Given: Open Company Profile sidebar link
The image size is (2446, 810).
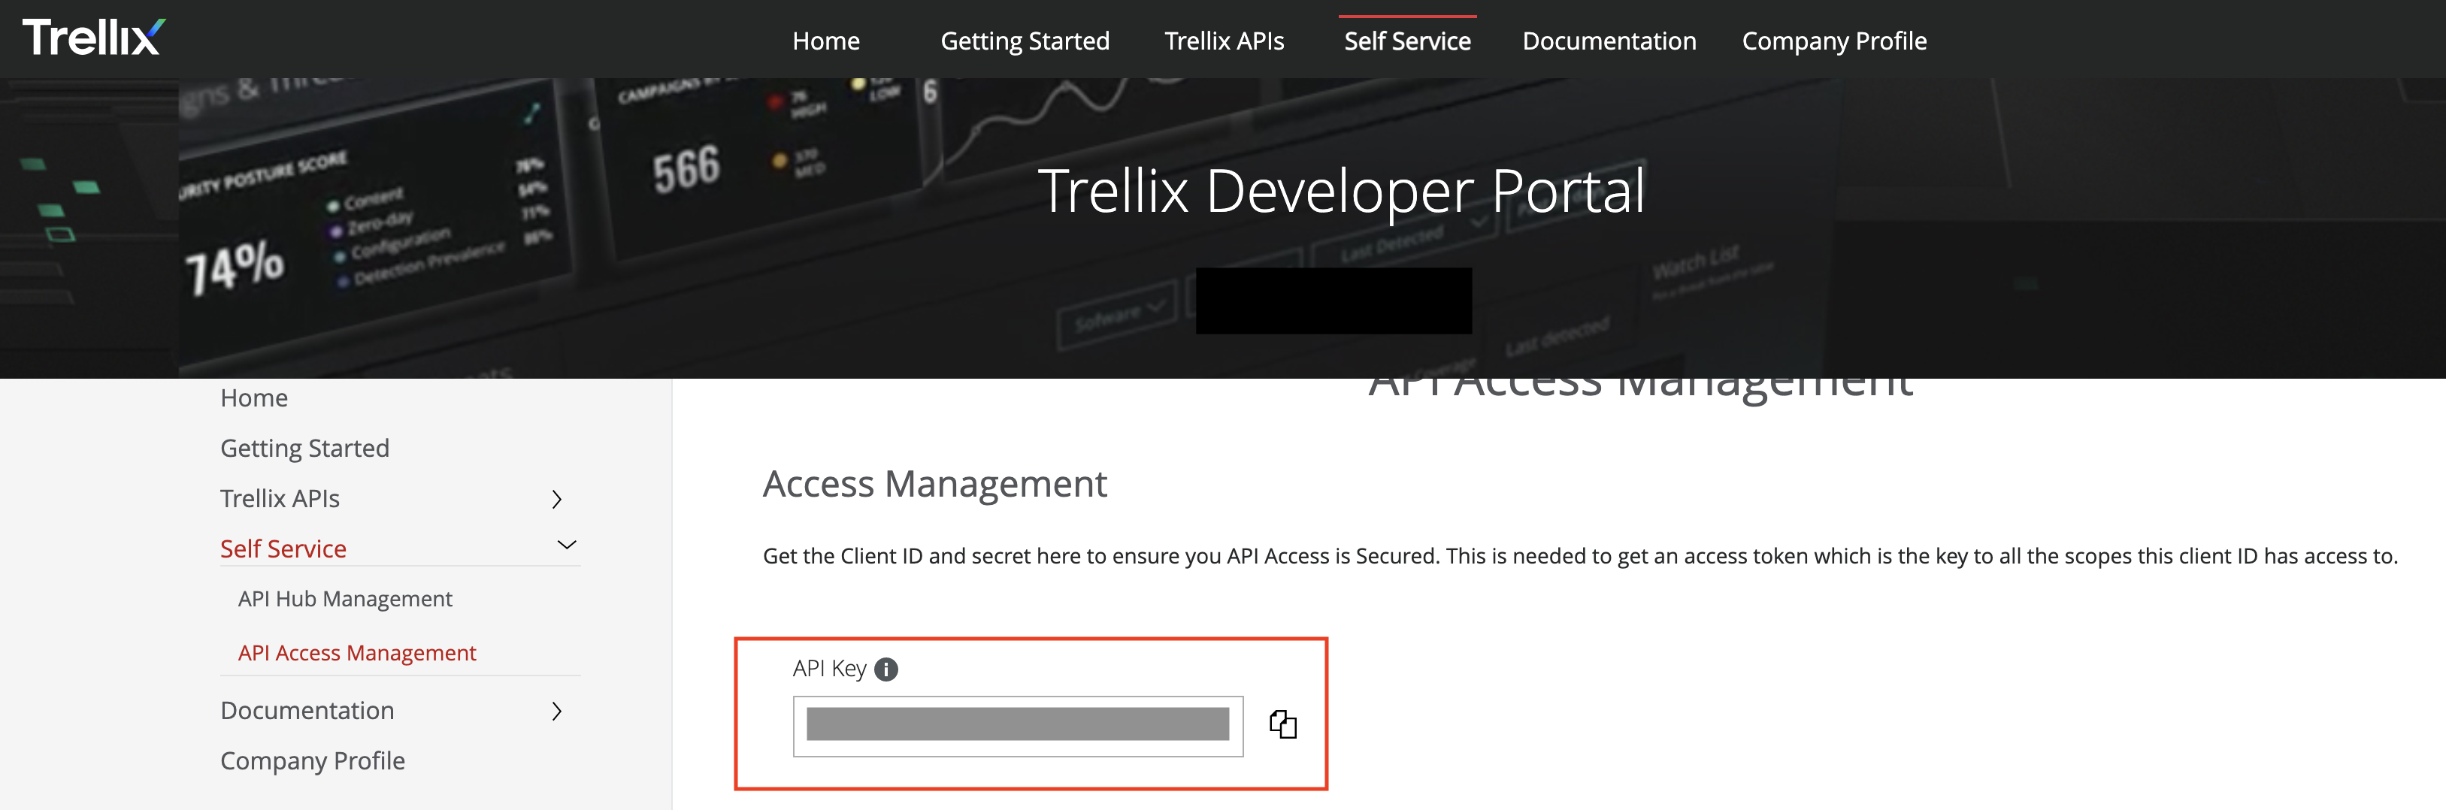Looking at the screenshot, I should [311, 760].
